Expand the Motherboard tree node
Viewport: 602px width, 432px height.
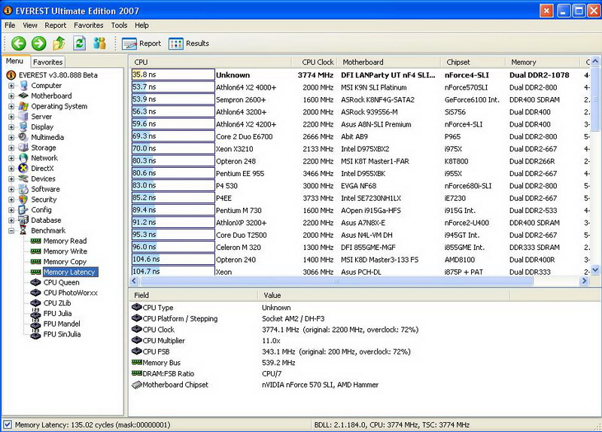point(11,96)
